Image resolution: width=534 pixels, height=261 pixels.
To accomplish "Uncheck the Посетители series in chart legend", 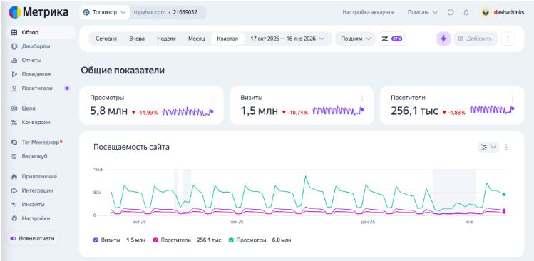I will pyautogui.click(x=155, y=240).
